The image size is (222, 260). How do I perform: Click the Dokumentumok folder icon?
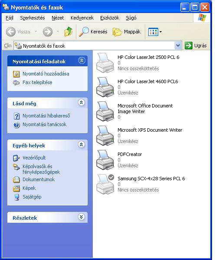click(x=16, y=179)
